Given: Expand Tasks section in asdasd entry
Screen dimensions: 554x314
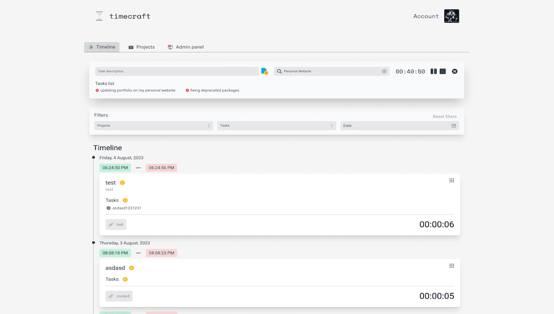Looking at the screenshot, I should pos(125,279).
